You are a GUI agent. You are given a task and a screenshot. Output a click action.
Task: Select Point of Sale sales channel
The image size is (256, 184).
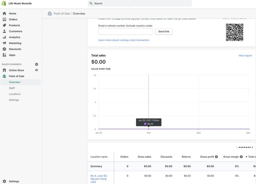click(17, 76)
